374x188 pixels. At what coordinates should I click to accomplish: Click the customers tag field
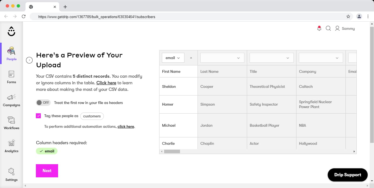tap(92, 116)
